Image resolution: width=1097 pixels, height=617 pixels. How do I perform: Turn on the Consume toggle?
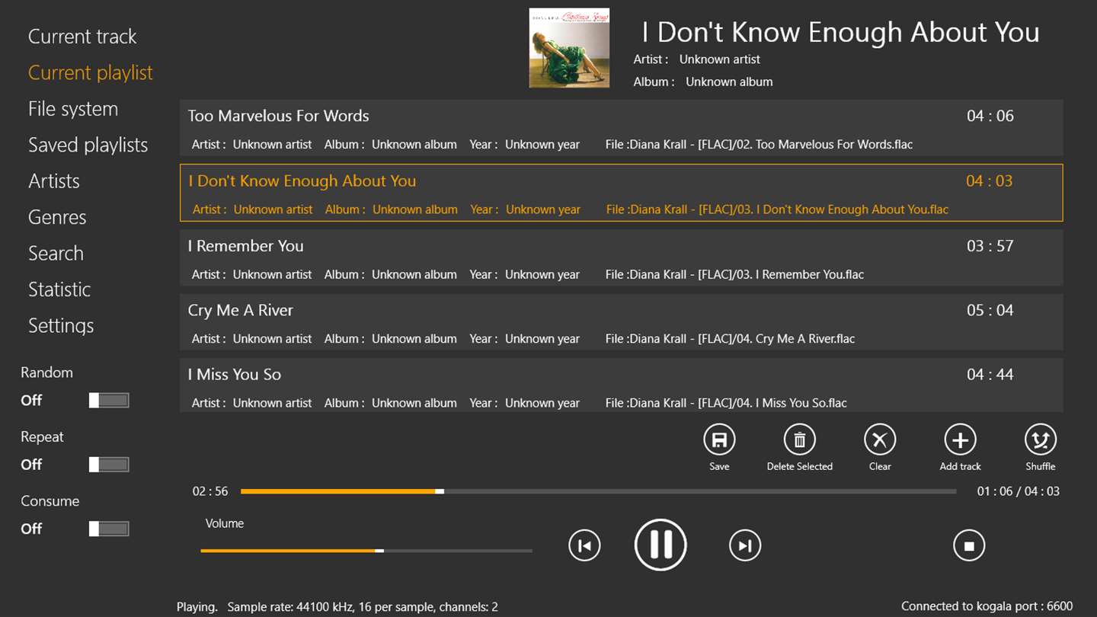[x=109, y=529]
